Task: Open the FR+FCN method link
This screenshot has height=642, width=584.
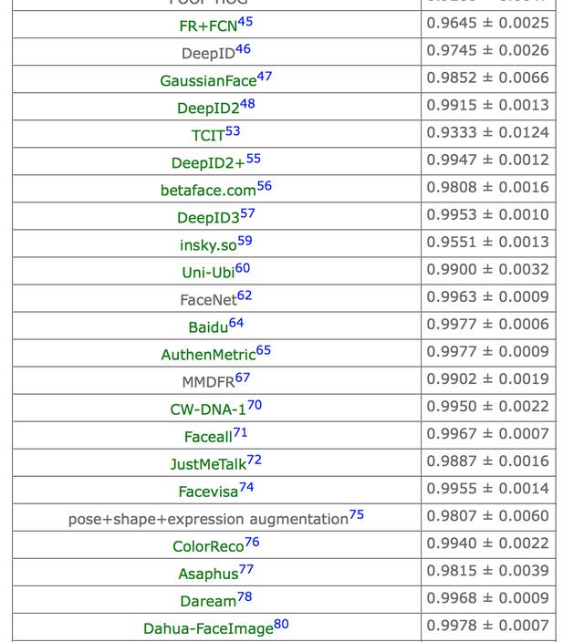Action: (207, 26)
